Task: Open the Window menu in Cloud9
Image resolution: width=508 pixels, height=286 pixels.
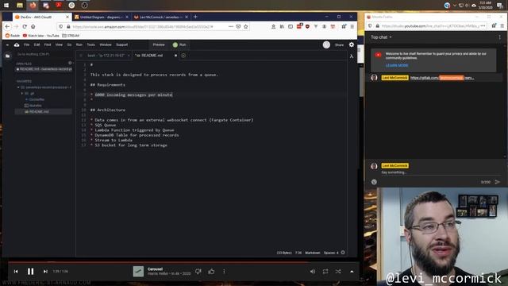Action: coord(106,44)
